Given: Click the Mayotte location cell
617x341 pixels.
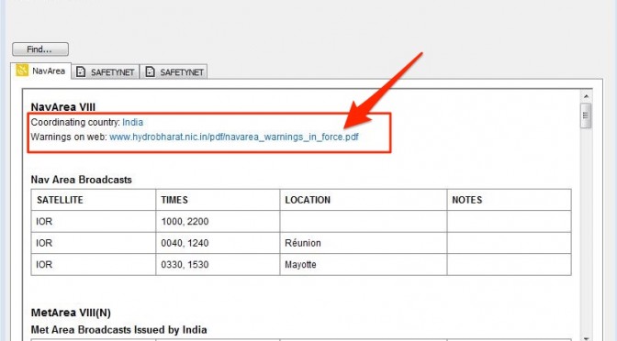Looking at the screenshot, I should tap(364, 264).
